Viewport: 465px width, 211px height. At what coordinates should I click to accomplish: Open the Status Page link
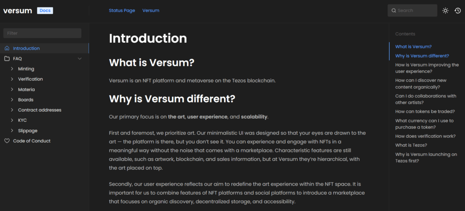coord(122,10)
